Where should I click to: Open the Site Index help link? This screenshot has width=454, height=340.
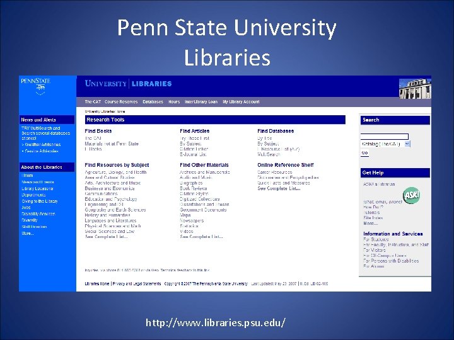(x=373, y=218)
